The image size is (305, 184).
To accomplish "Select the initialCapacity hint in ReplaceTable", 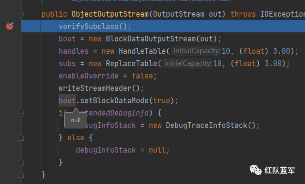I will (x=187, y=63).
